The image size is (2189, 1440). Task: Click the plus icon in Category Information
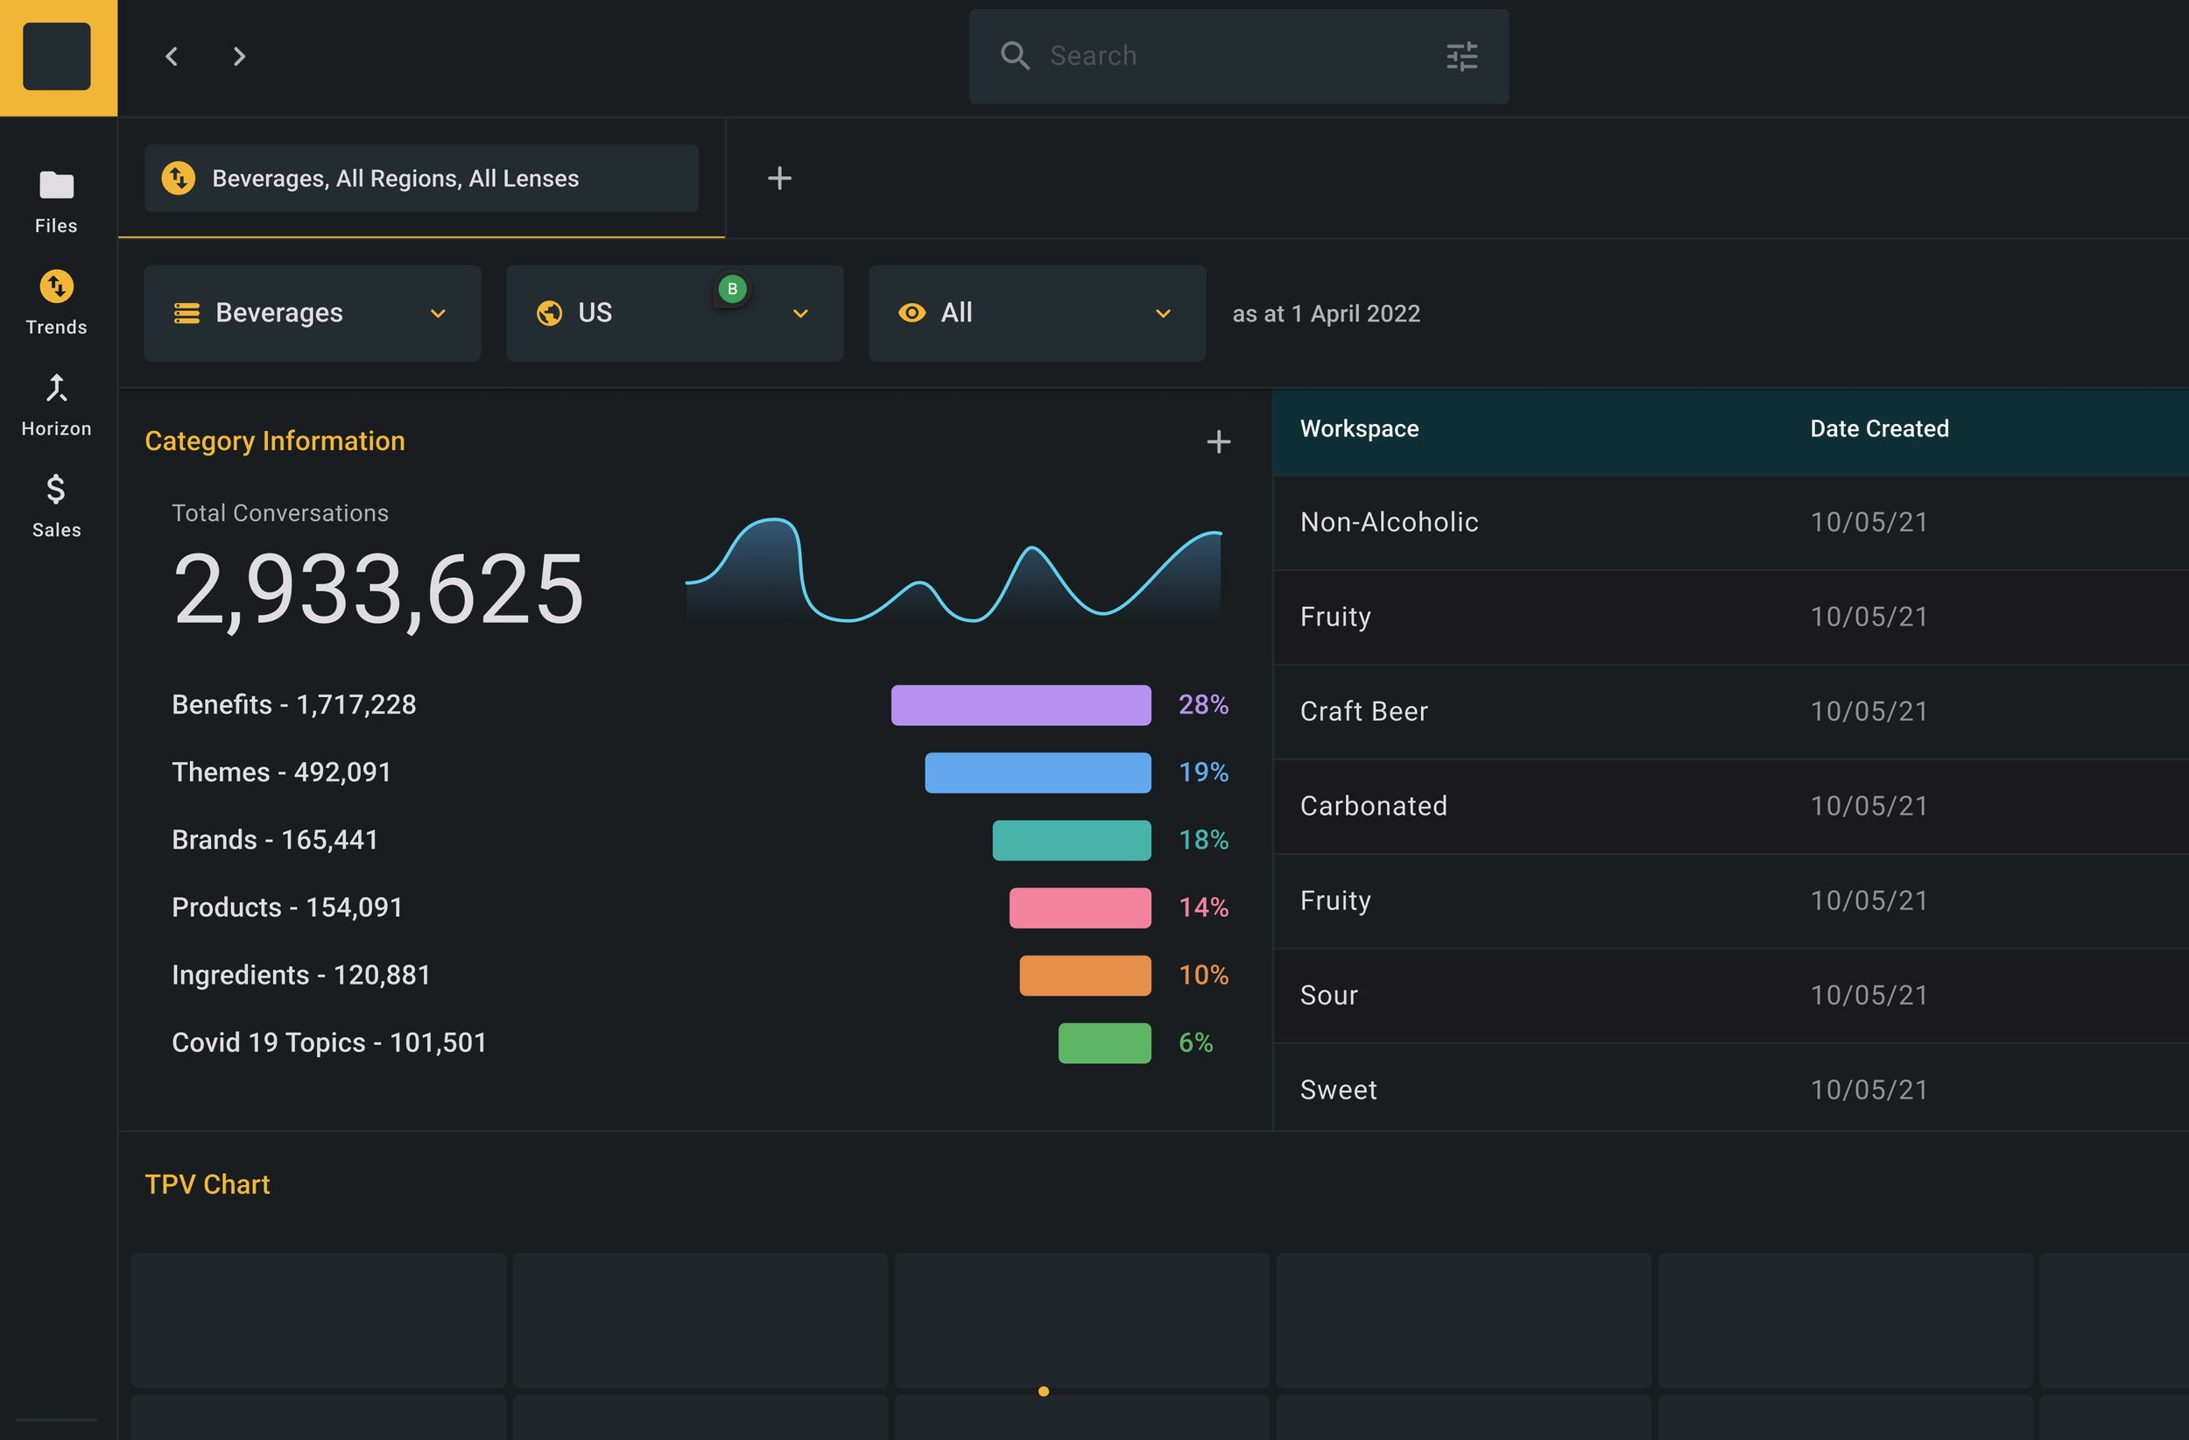click(1219, 441)
